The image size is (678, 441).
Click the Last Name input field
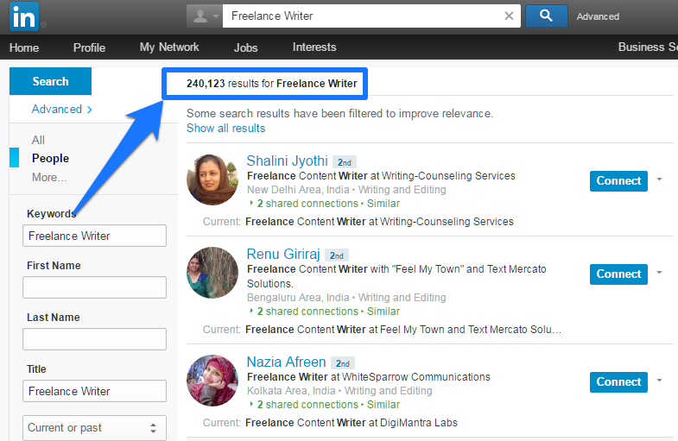pyautogui.click(x=94, y=339)
